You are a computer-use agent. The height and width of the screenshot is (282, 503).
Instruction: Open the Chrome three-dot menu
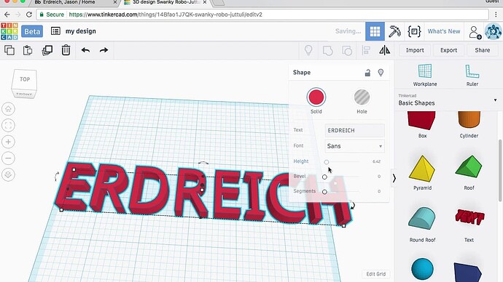[496, 15]
